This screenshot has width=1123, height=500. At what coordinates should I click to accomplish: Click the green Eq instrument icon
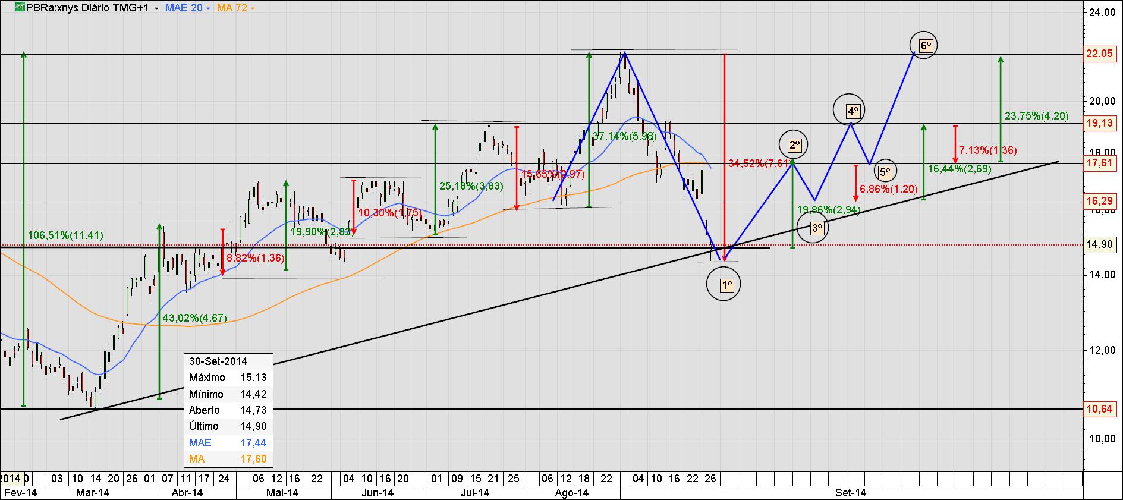point(20,8)
